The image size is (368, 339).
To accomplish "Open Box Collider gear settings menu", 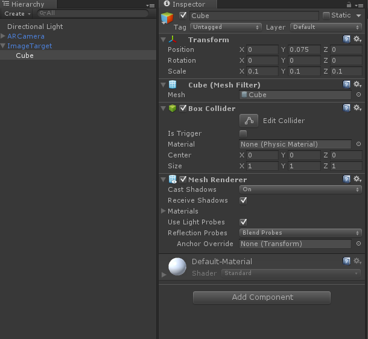I will point(357,108).
